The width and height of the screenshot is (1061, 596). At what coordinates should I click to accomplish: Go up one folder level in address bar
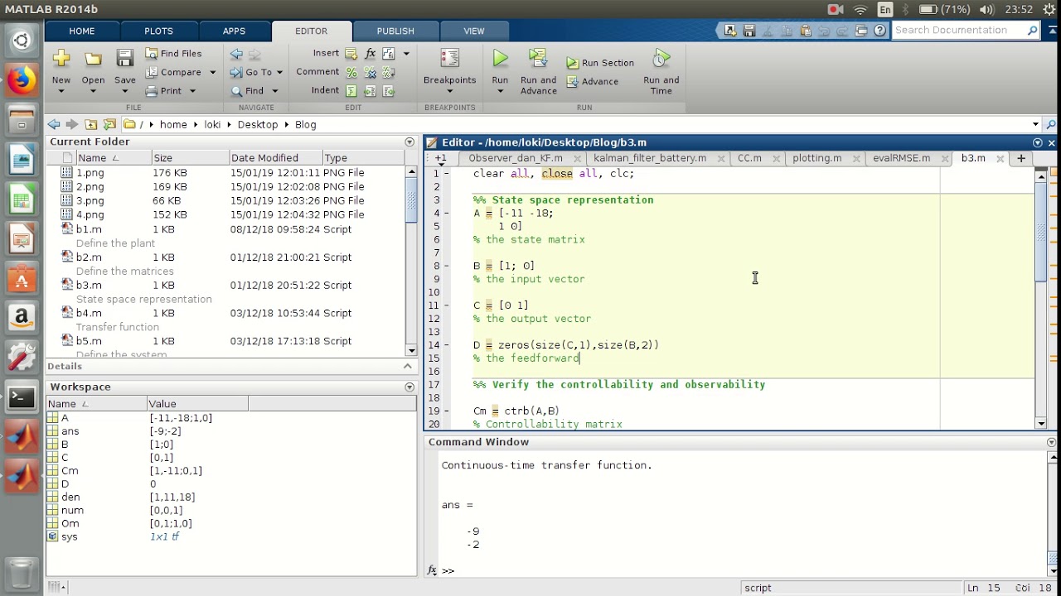pyautogui.click(x=91, y=124)
